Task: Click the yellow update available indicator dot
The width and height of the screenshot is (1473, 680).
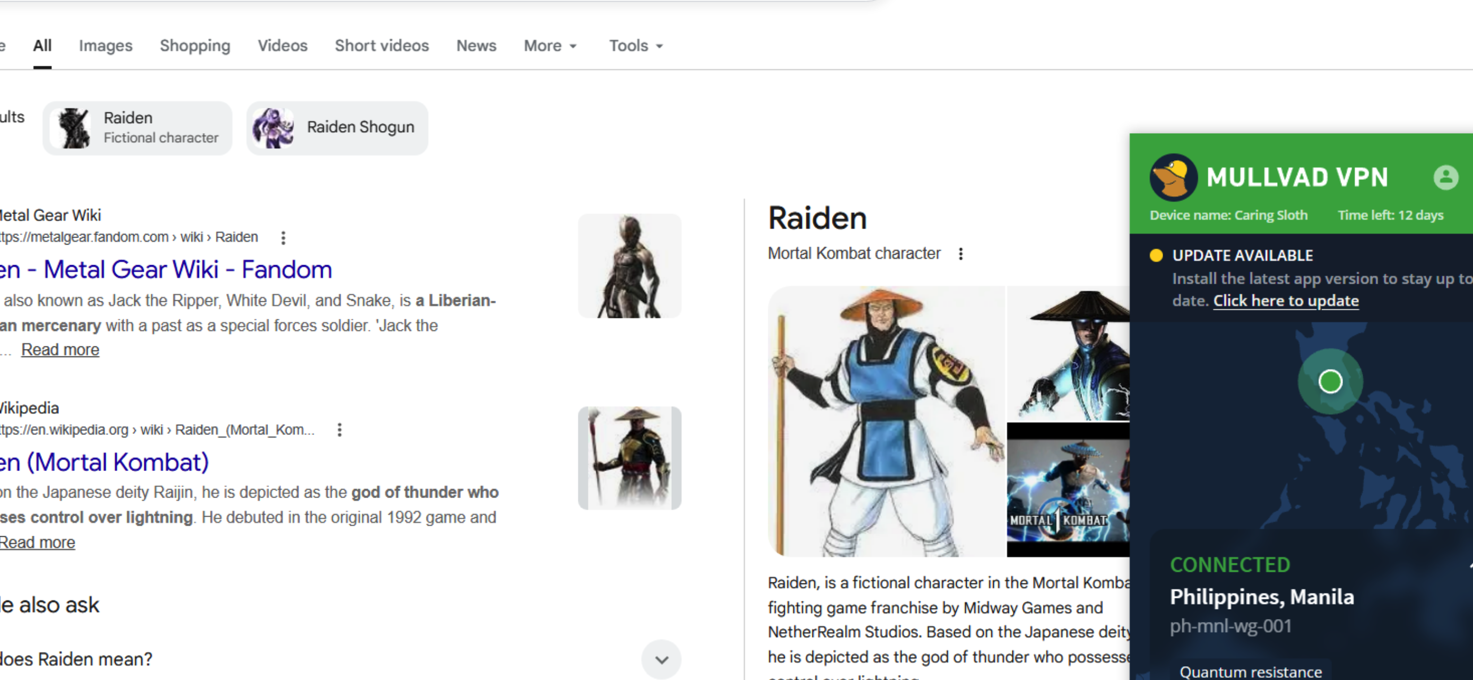Action: point(1156,255)
